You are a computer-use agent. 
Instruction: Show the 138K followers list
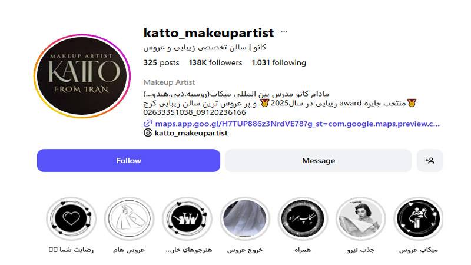click(x=215, y=63)
